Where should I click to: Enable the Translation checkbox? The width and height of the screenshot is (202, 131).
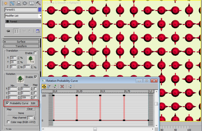35,53
